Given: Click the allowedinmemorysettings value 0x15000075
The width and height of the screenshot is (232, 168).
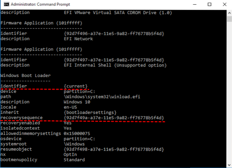Looking at the screenshot, I should (77, 133).
